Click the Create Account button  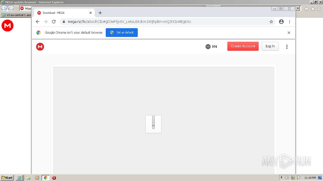[243, 46]
